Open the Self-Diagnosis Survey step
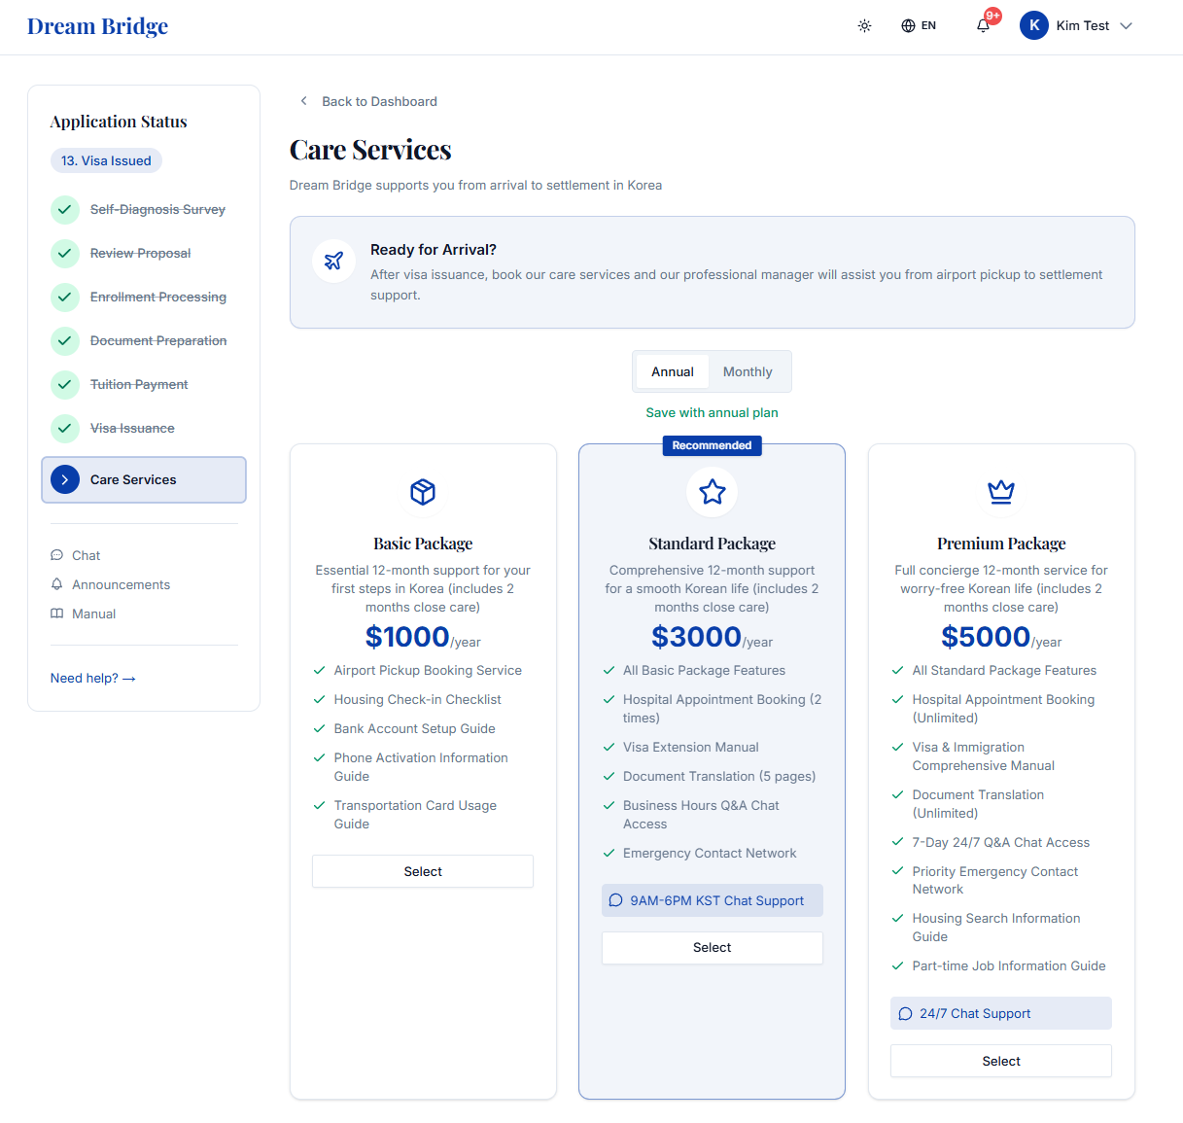The height and width of the screenshot is (1123, 1183). (157, 209)
